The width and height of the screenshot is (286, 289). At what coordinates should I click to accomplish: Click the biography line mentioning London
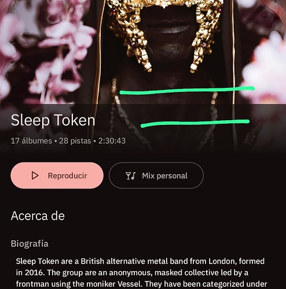pyautogui.click(x=140, y=261)
